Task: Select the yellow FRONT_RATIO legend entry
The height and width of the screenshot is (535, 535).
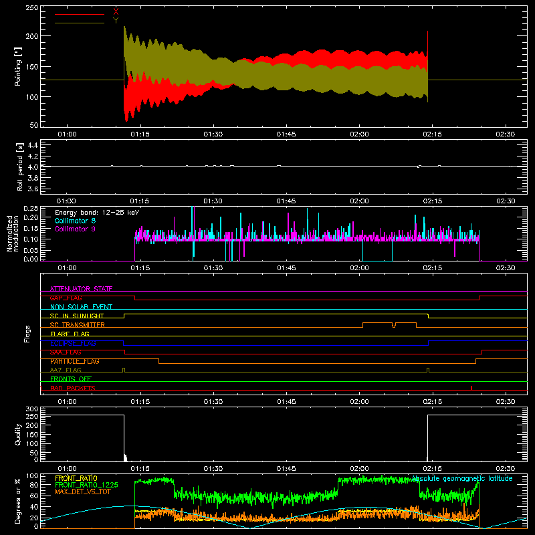Action: 76,478
